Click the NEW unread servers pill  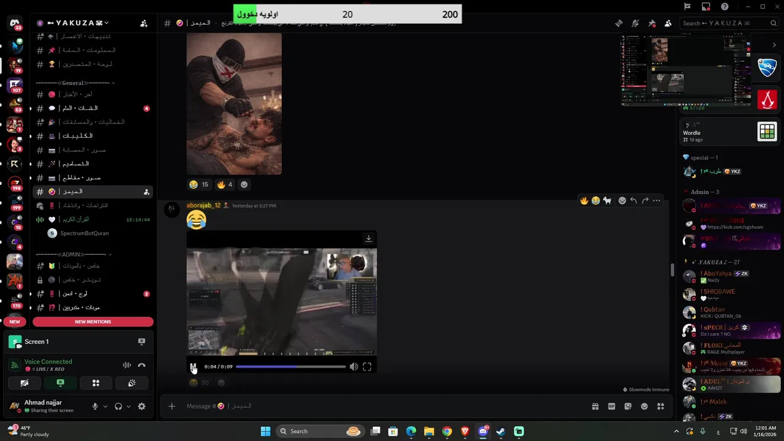(x=15, y=322)
